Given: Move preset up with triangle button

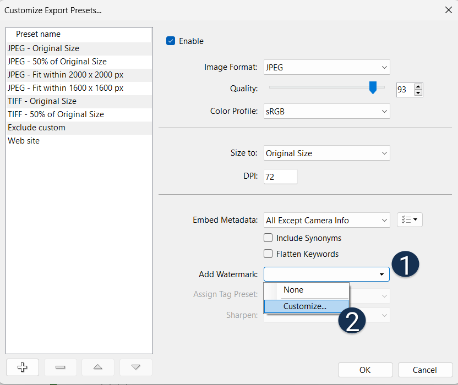Looking at the screenshot, I should point(98,367).
